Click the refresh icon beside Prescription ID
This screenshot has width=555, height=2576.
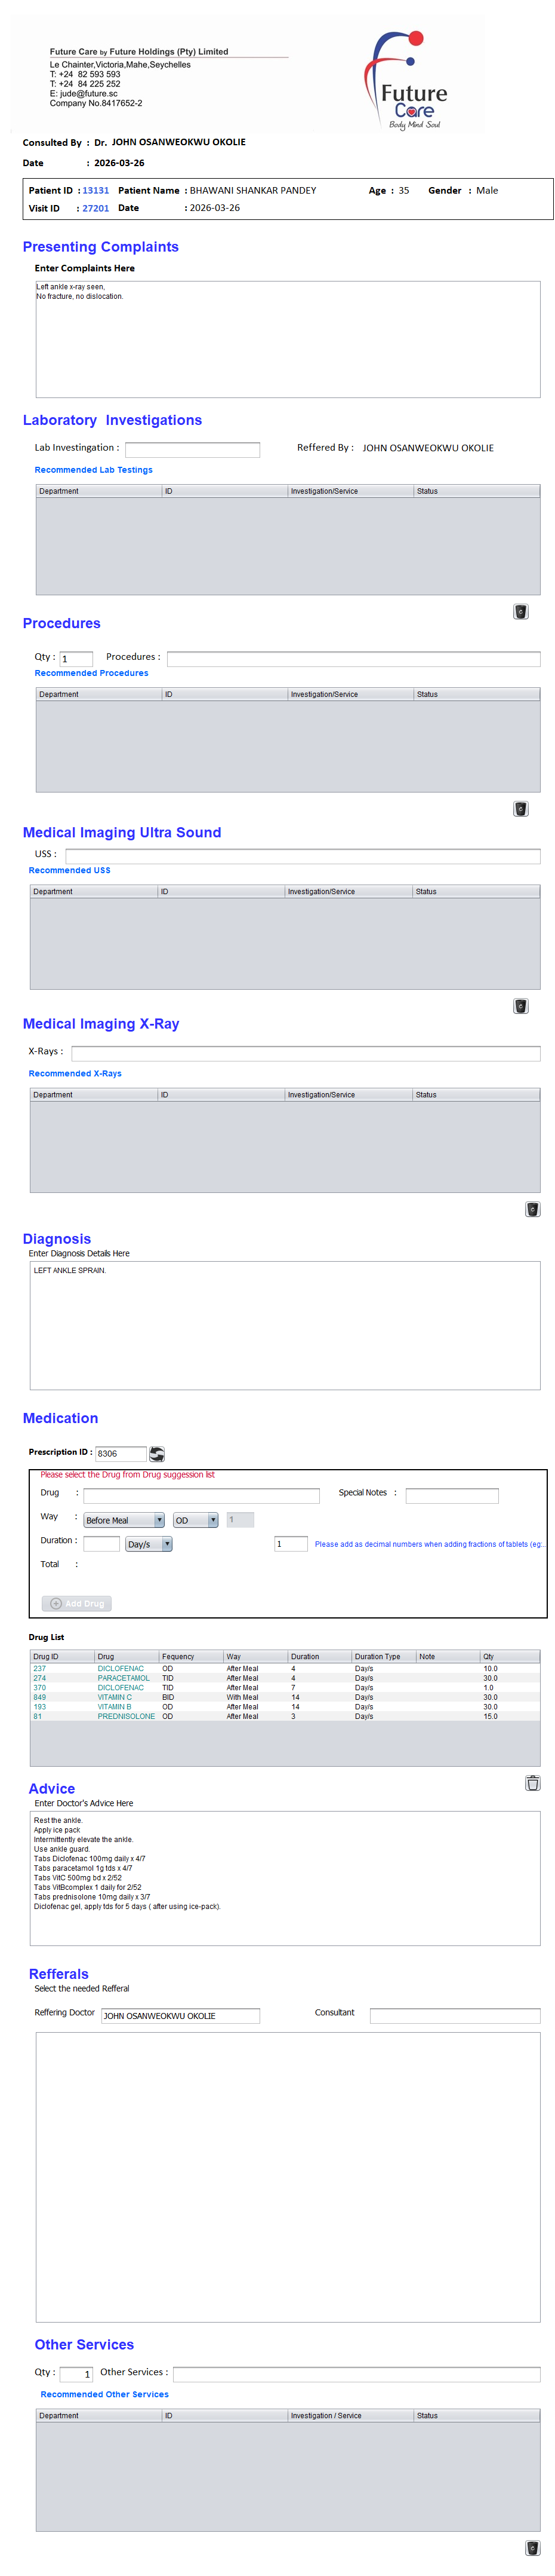(x=157, y=1454)
